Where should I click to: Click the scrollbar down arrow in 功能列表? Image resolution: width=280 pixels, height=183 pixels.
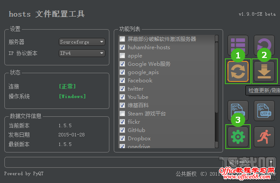coord(217,145)
